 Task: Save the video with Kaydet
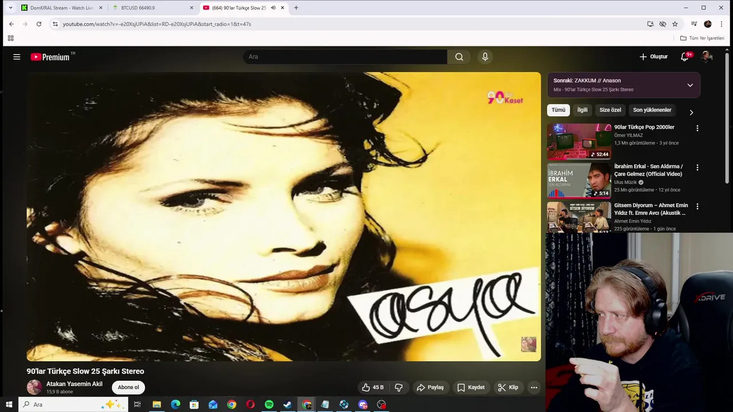471,387
